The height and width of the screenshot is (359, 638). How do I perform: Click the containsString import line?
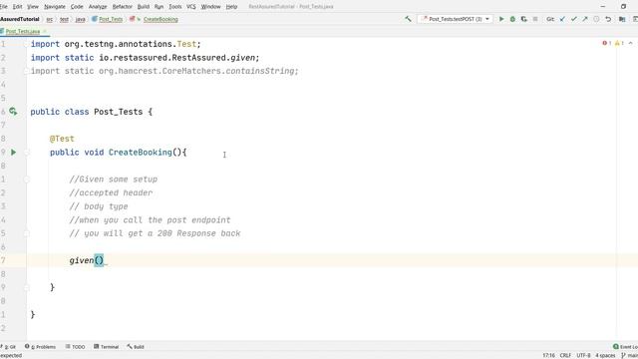[164, 71]
